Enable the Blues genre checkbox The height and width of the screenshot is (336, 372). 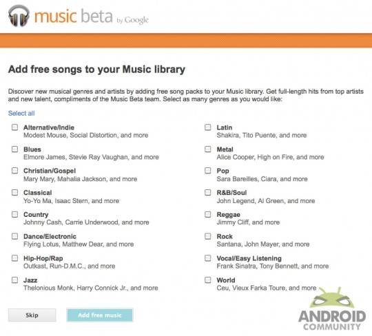tap(14, 149)
